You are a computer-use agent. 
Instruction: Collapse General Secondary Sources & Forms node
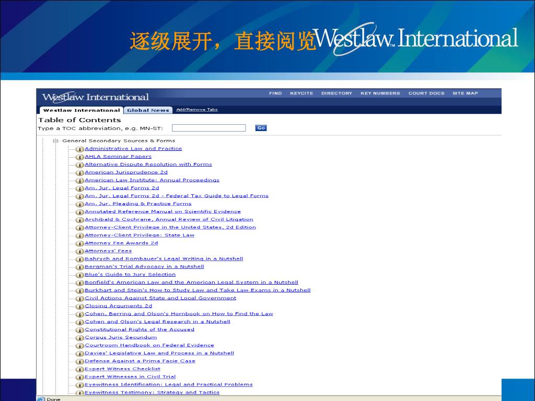(55, 141)
